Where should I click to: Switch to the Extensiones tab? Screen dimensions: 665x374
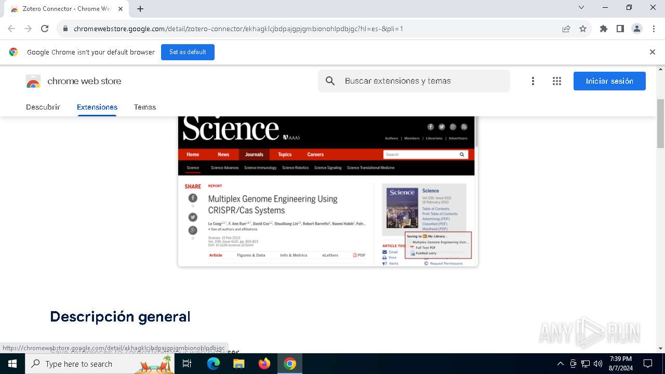pyautogui.click(x=97, y=107)
